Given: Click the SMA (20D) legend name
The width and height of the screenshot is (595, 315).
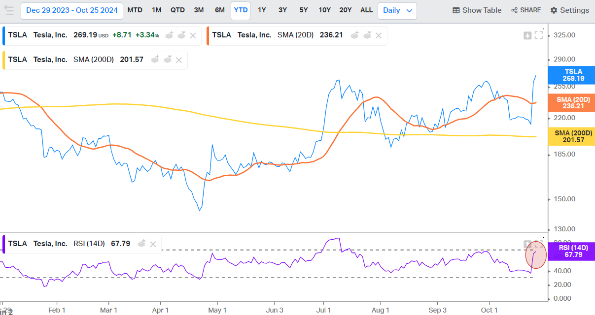Looking at the screenshot, I should point(296,35).
